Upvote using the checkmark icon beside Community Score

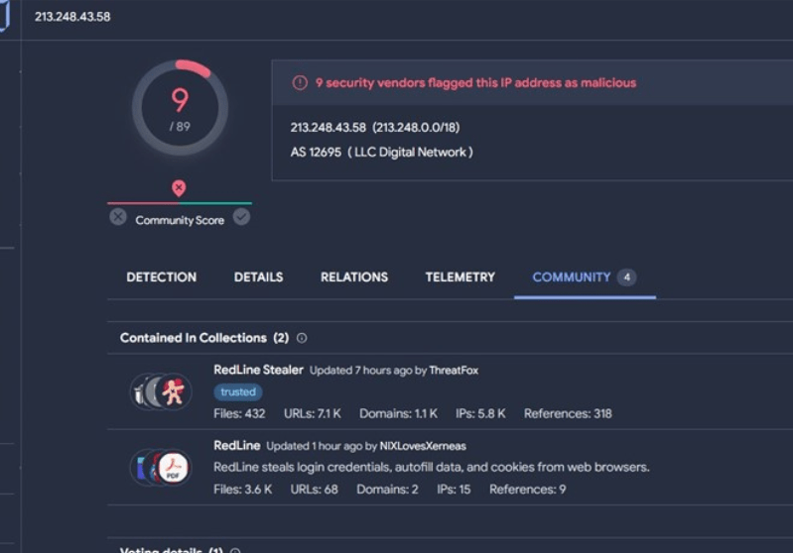[x=241, y=217]
